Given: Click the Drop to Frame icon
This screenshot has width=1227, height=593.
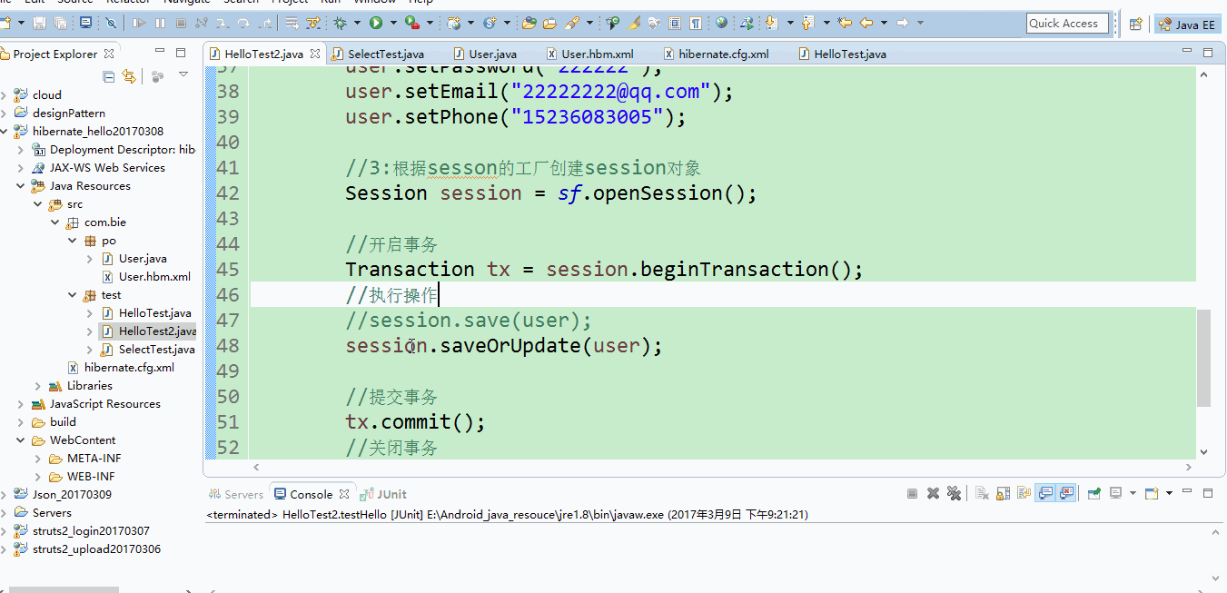Looking at the screenshot, I should [x=292, y=23].
